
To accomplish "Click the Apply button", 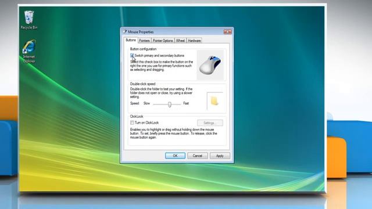I will click(x=220, y=156).
